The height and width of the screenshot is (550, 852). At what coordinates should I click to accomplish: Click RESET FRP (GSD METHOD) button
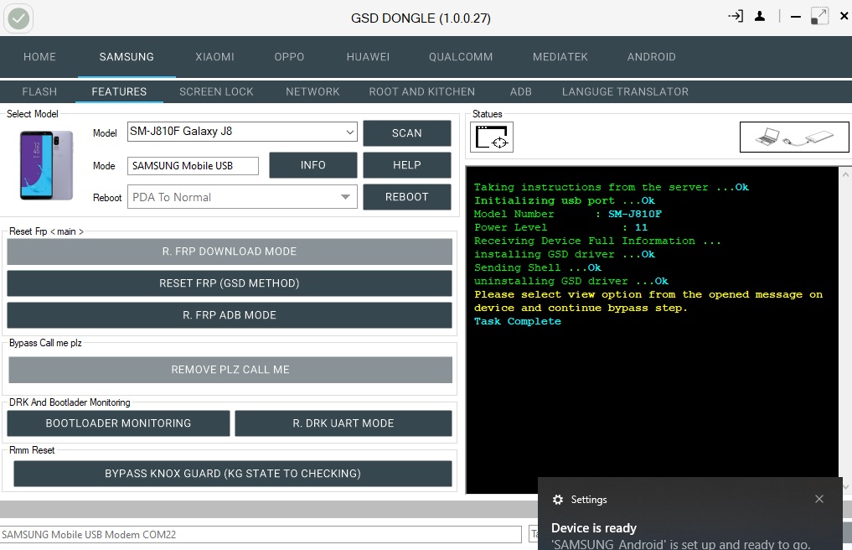[230, 283]
